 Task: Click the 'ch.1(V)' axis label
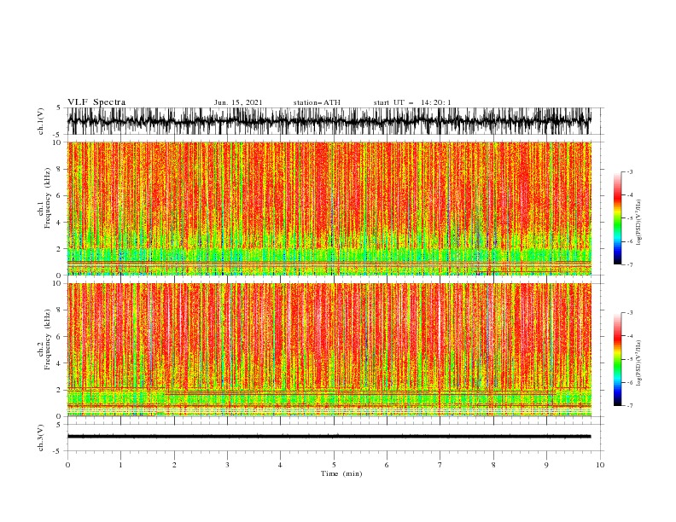[41, 121]
